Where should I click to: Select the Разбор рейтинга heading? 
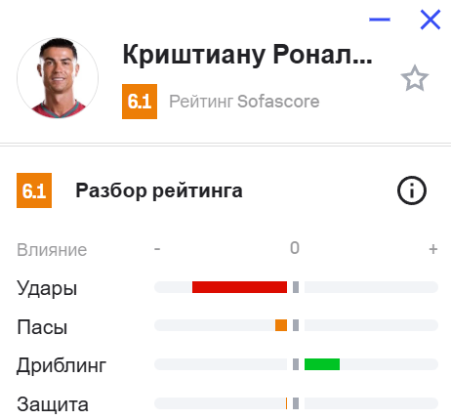click(x=159, y=190)
